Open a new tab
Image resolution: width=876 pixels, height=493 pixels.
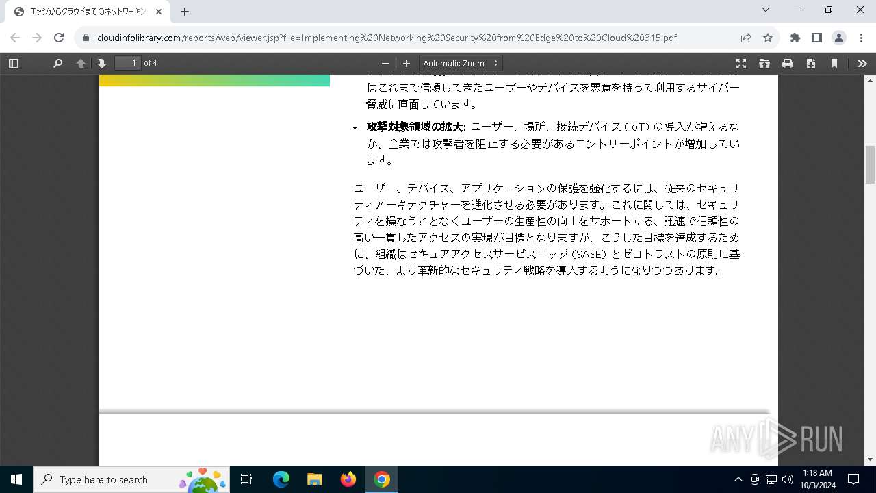(185, 12)
